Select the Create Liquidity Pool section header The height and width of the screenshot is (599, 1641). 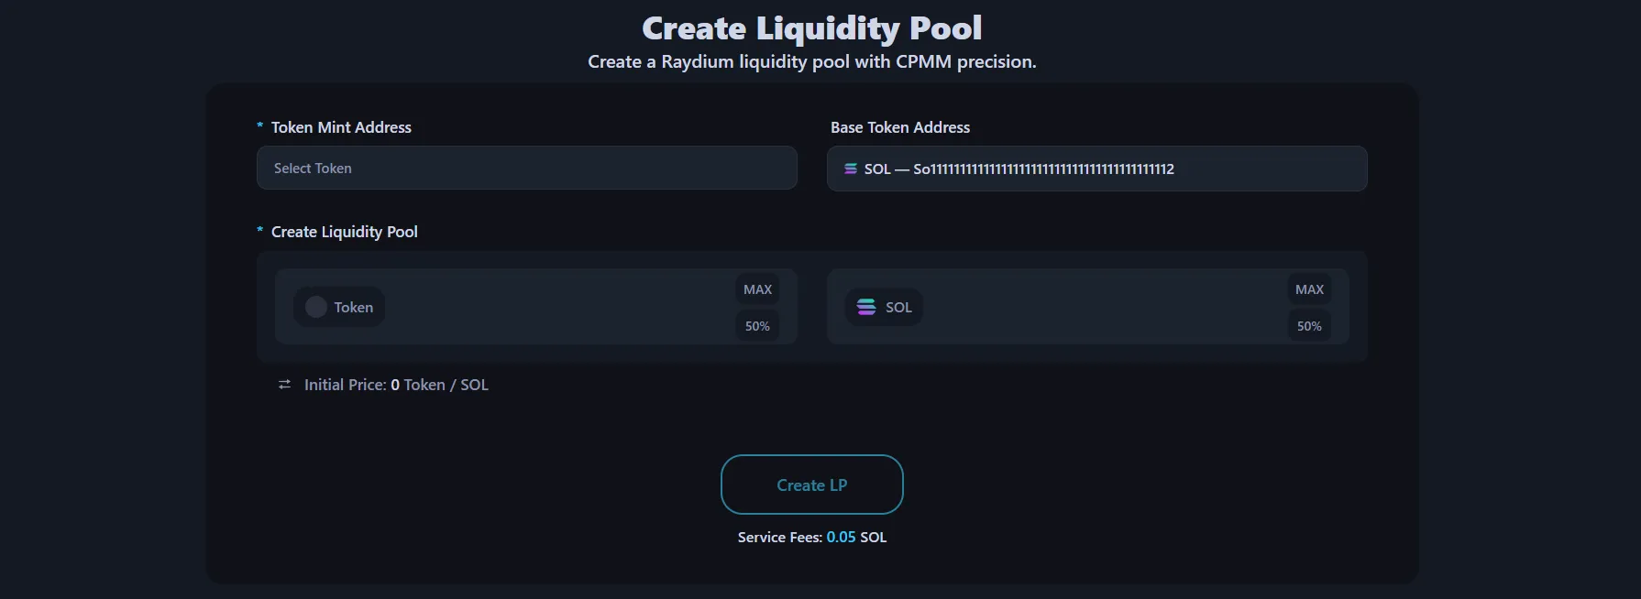tap(343, 232)
